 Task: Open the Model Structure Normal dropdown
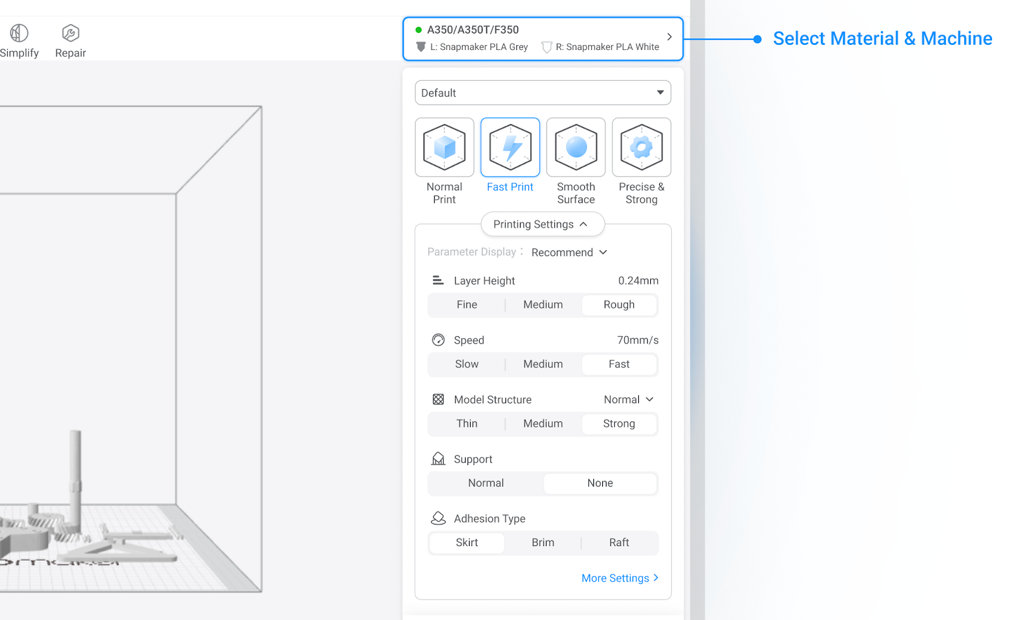[x=629, y=399]
